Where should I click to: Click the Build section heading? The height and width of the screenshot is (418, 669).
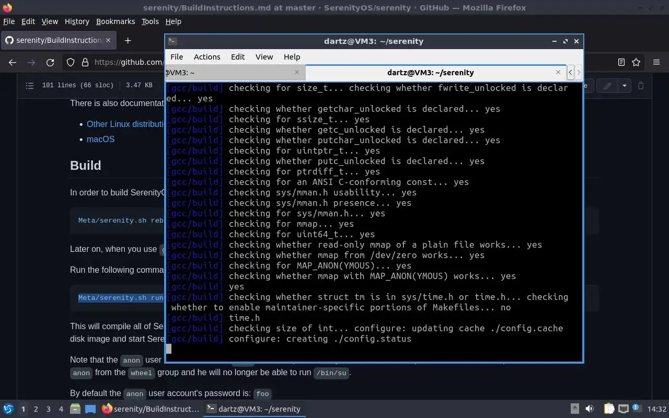86,165
